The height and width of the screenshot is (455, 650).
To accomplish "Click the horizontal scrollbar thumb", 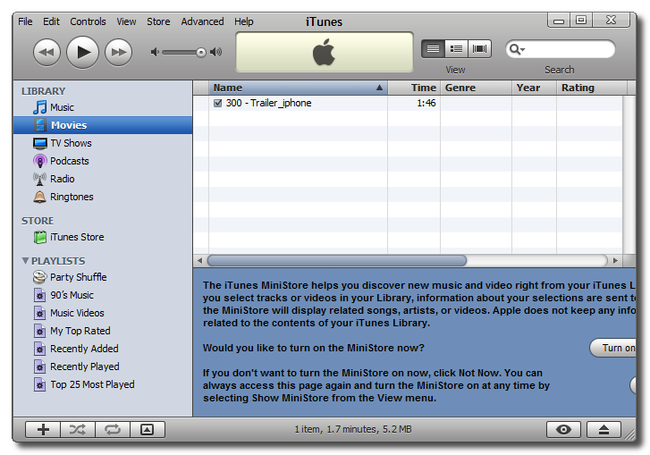I will 337,261.
